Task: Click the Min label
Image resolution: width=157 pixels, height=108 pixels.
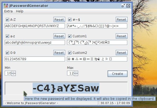Action: point(7,68)
